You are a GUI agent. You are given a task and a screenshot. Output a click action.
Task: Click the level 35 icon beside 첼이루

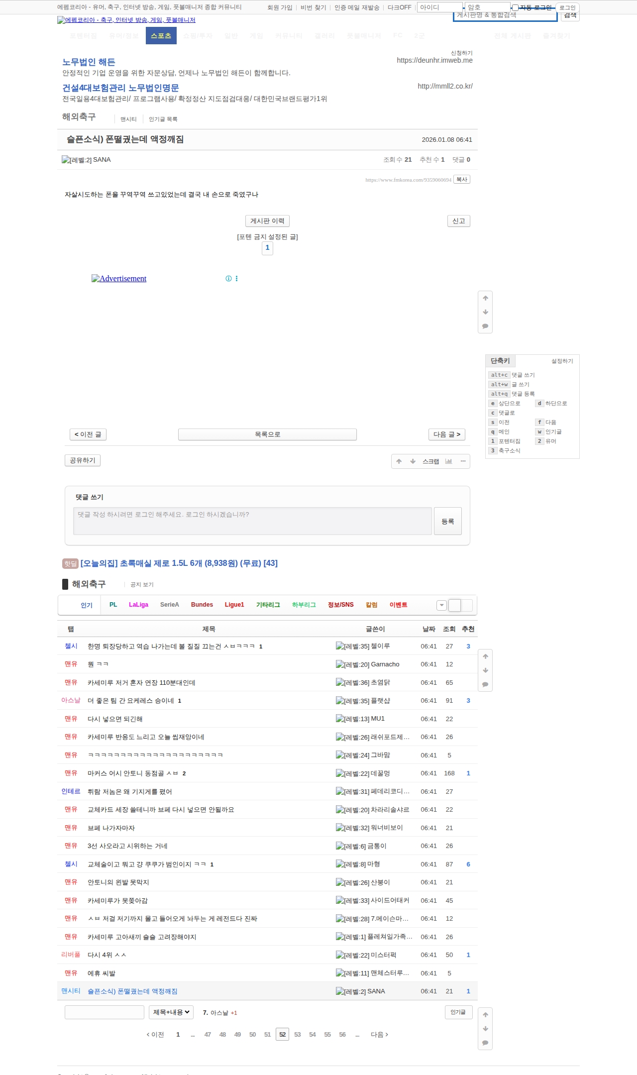(x=352, y=646)
